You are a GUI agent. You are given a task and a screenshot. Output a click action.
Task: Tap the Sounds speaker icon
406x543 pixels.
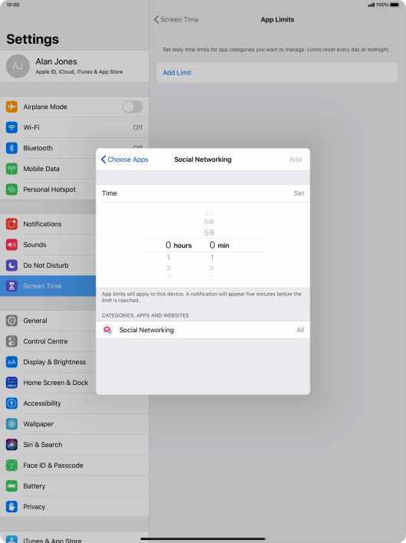tap(11, 245)
